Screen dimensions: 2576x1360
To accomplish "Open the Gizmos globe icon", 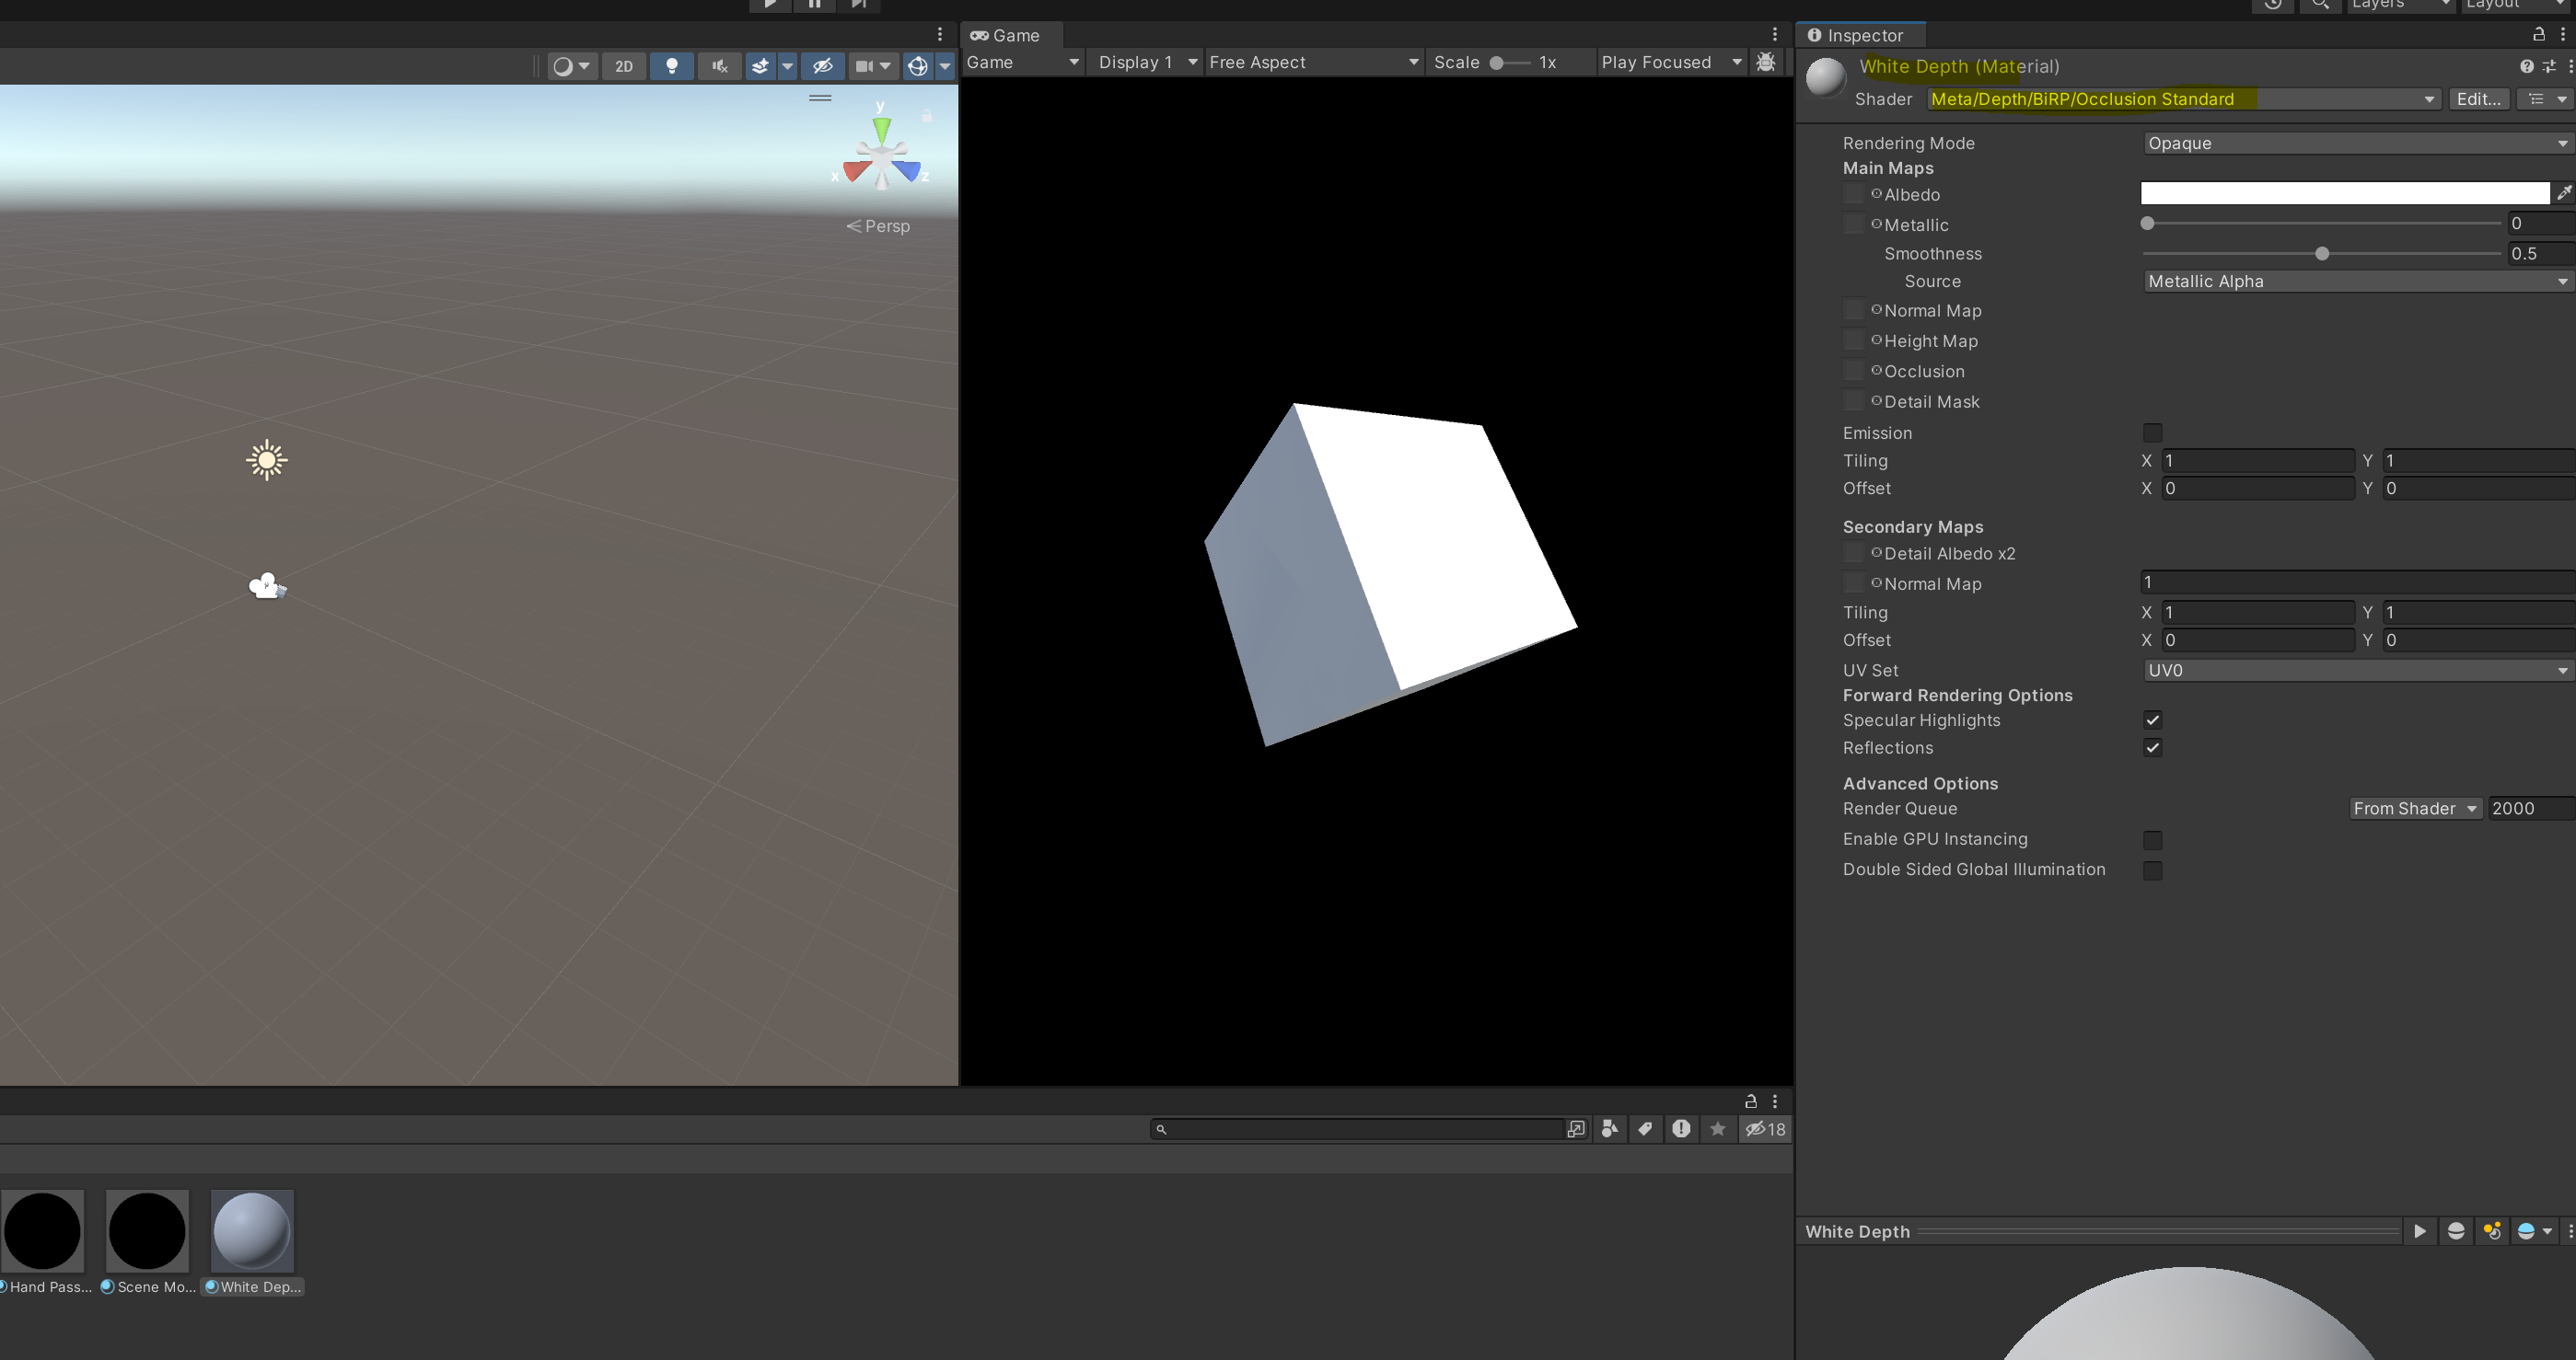I will [917, 66].
